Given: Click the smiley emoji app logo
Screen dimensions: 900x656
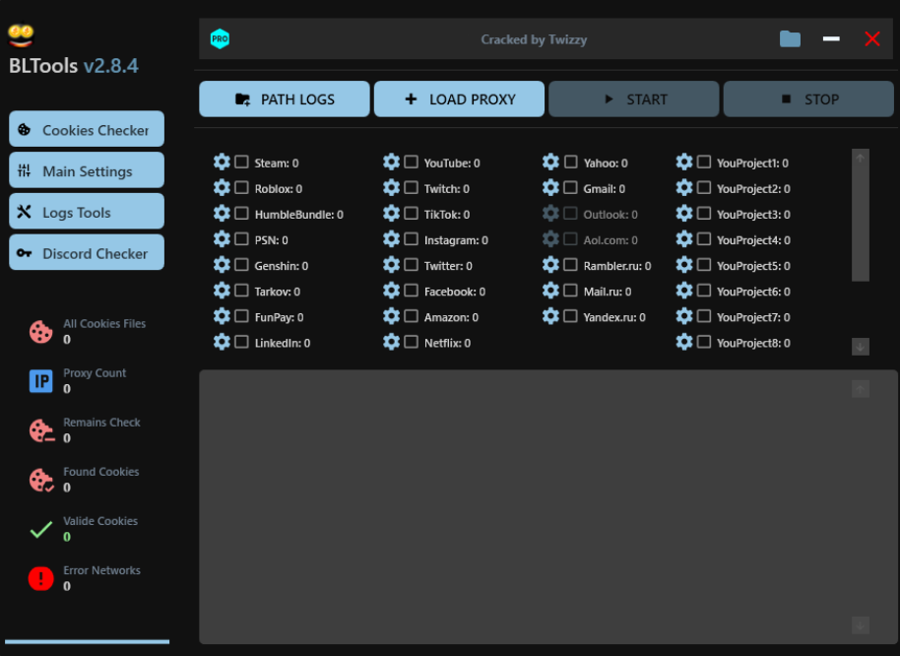Looking at the screenshot, I should (x=21, y=35).
